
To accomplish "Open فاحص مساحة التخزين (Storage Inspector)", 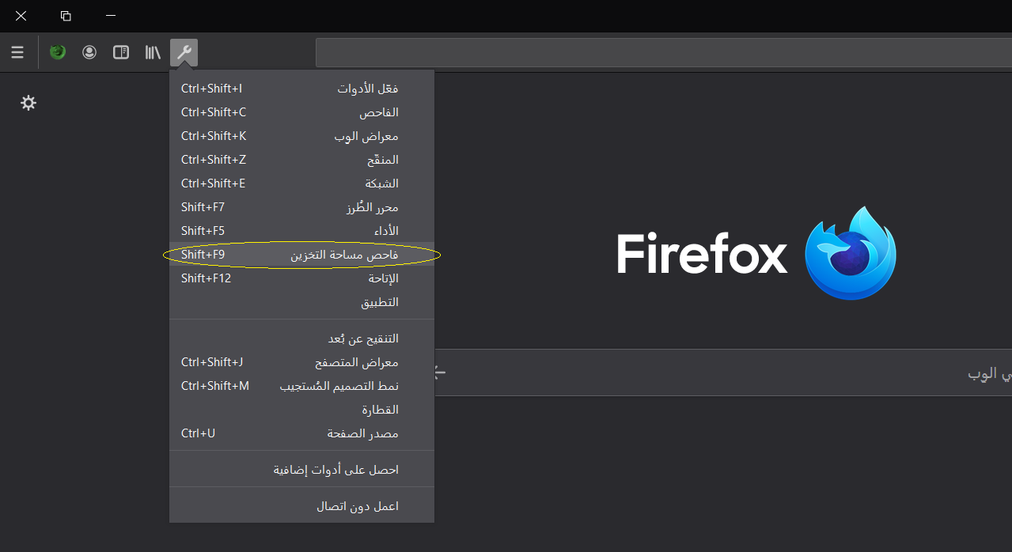I will click(301, 255).
